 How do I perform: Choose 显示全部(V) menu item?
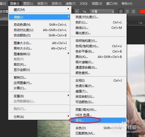[x=39, y=70]
